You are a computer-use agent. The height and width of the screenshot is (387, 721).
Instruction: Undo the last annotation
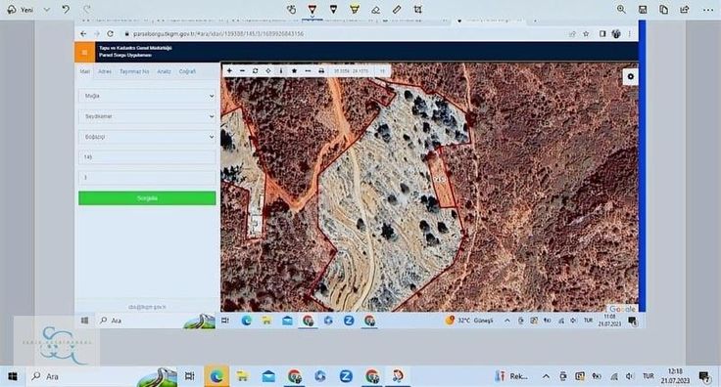(66, 9)
